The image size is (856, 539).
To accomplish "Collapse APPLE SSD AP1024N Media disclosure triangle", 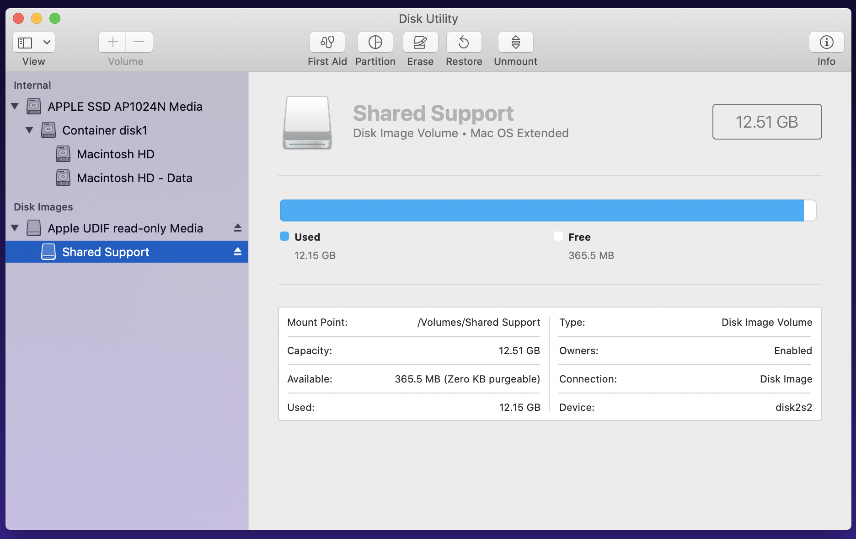I will [x=15, y=106].
